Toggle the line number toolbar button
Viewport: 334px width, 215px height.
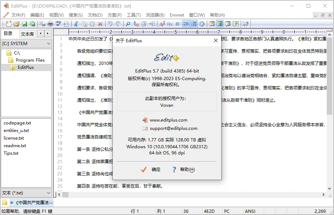point(194,24)
